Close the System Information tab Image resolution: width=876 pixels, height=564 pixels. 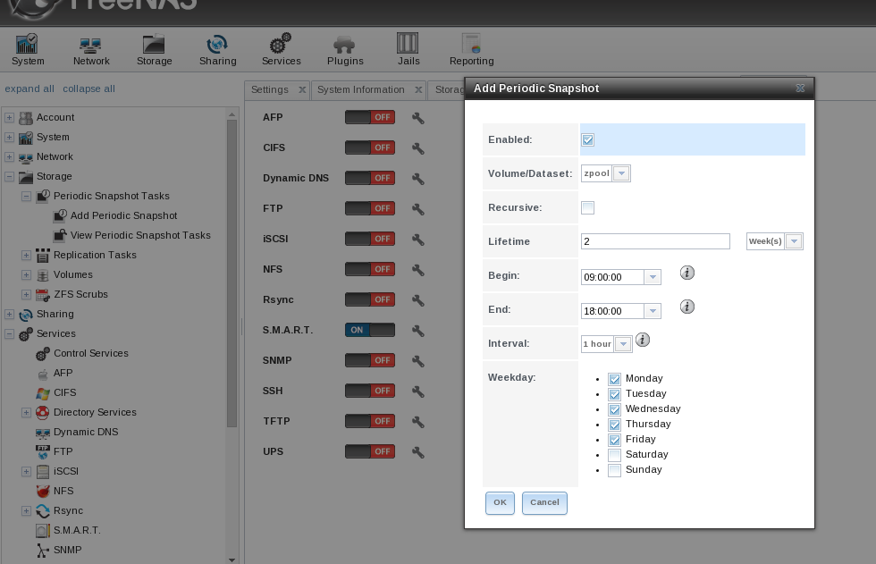coord(418,90)
